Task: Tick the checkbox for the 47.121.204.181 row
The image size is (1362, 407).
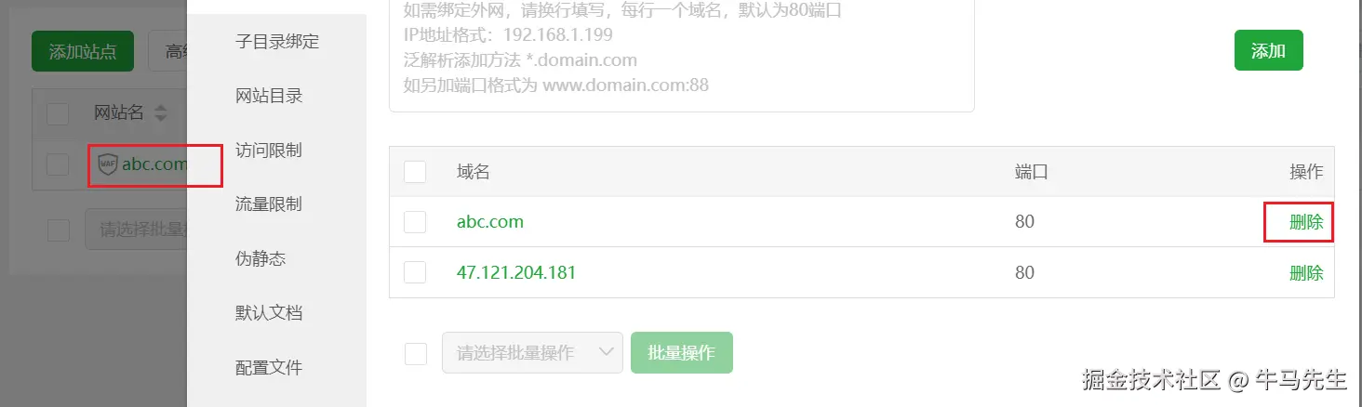Action: [415, 272]
